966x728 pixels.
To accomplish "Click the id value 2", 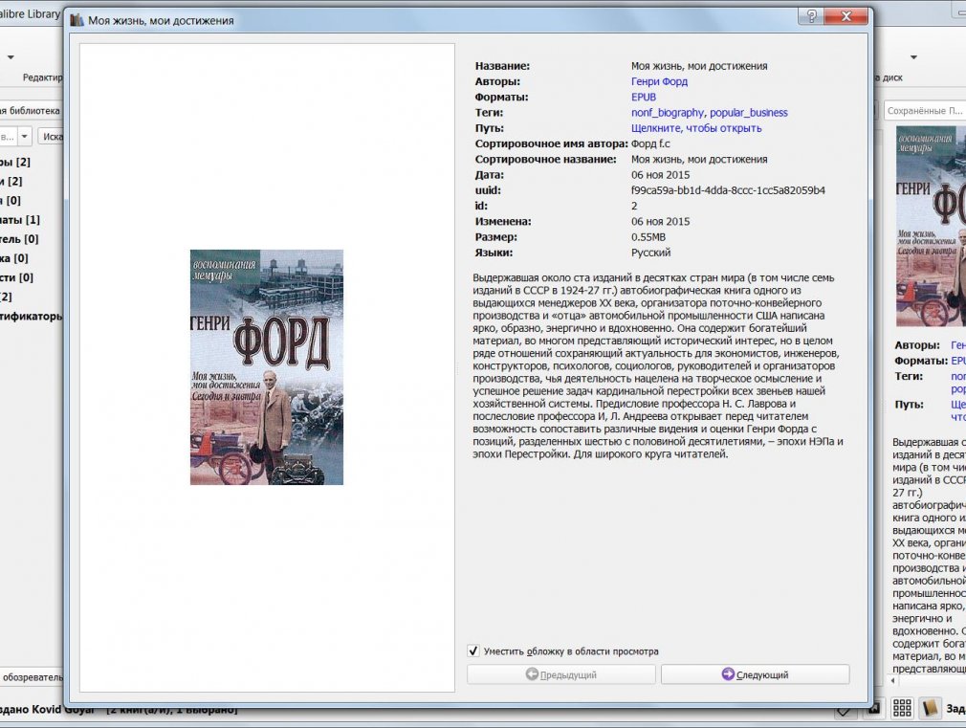I will 634,206.
